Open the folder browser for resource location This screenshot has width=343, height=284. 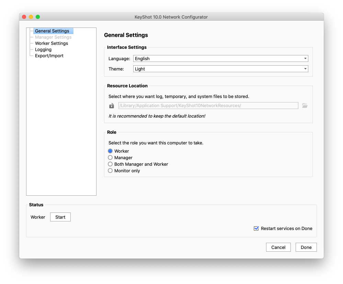(x=305, y=106)
